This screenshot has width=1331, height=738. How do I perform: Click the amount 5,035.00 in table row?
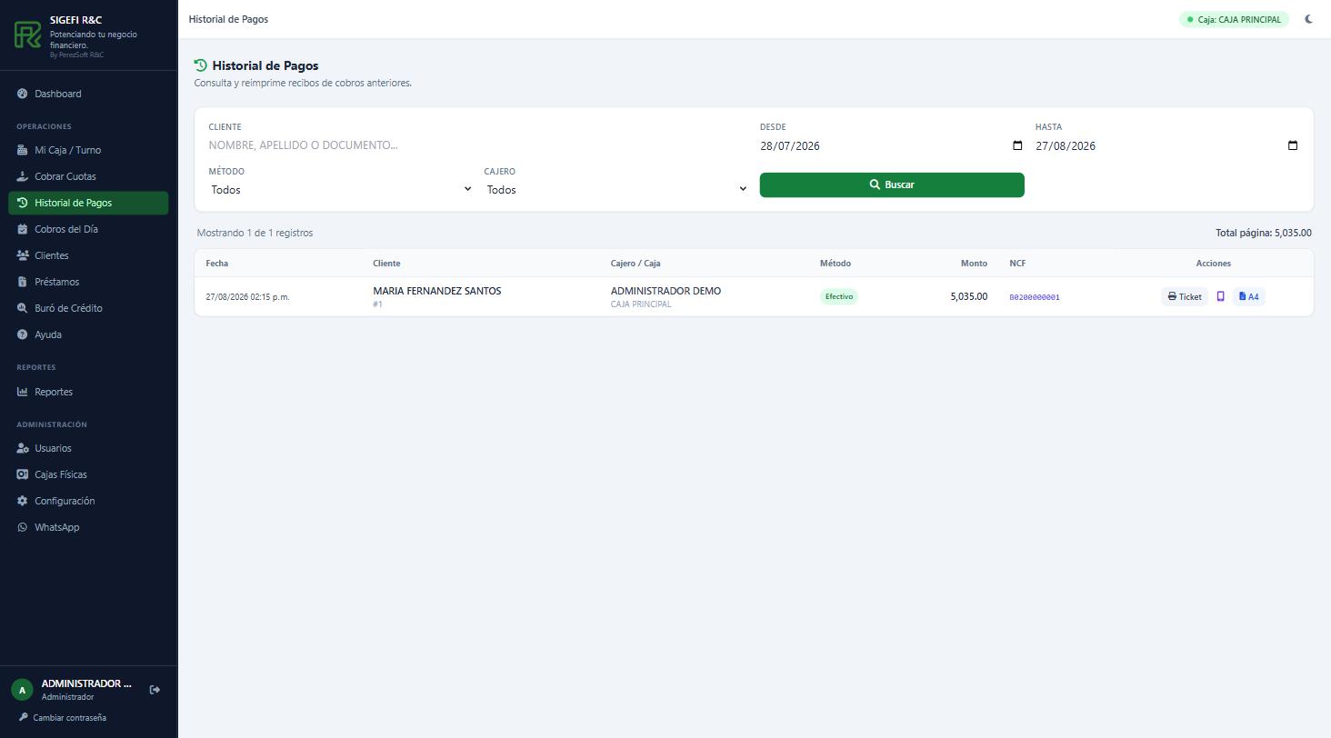[968, 296]
